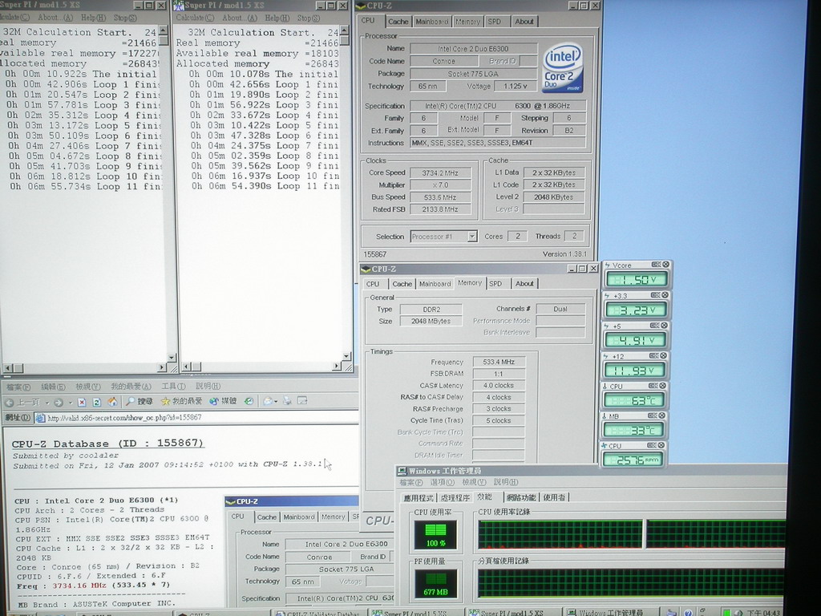Close the Vcore voltage monitor gadget
The image size is (821, 616).
(666, 265)
